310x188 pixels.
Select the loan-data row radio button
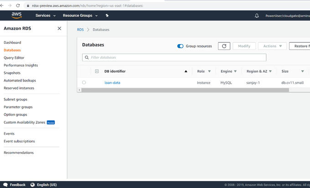[x=84, y=82]
